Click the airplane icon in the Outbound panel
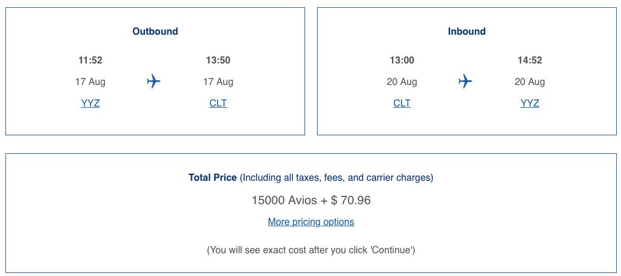 click(154, 81)
